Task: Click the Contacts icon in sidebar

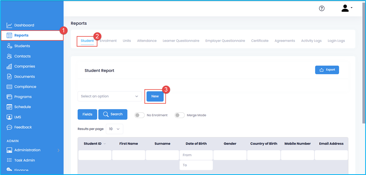Action: [x=9, y=56]
